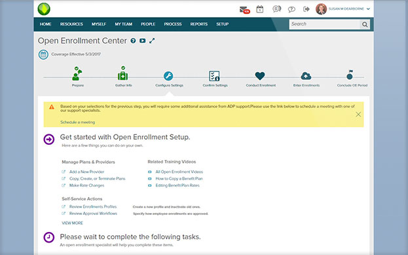Open the calendar icon in the header
The image size is (408, 255).
point(260,9)
